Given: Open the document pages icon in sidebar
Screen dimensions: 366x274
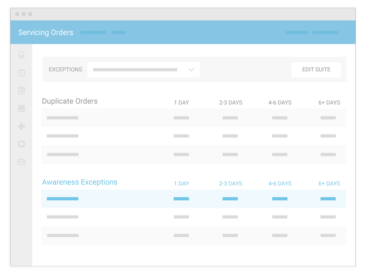Looking at the screenshot, I should point(21,108).
